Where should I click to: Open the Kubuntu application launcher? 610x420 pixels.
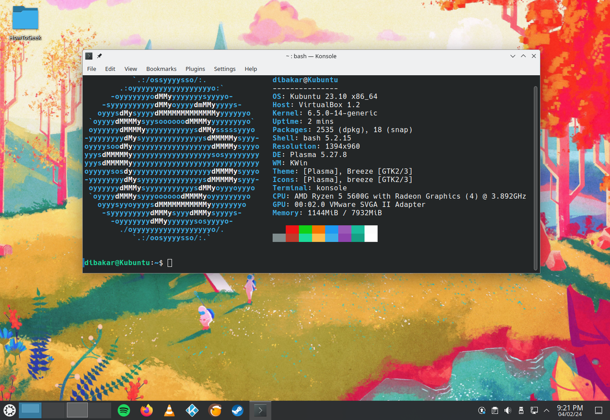tap(9, 410)
